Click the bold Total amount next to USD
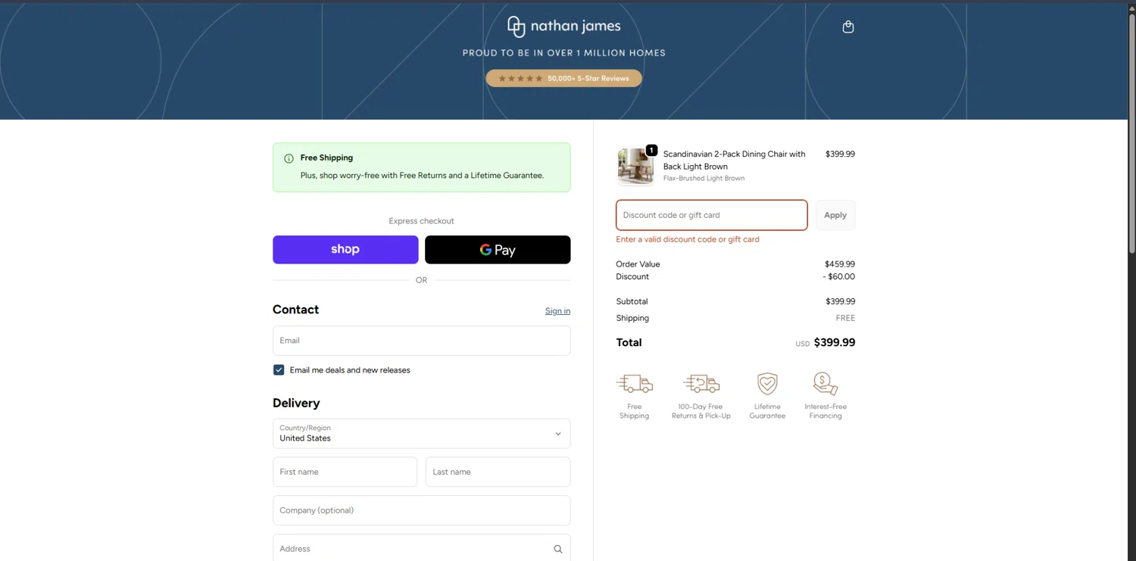The width and height of the screenshot is (1136, 561). (x=835, y=343)
